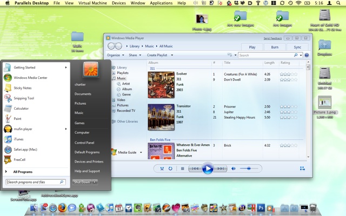Click the blue Play button

point(208,168)
